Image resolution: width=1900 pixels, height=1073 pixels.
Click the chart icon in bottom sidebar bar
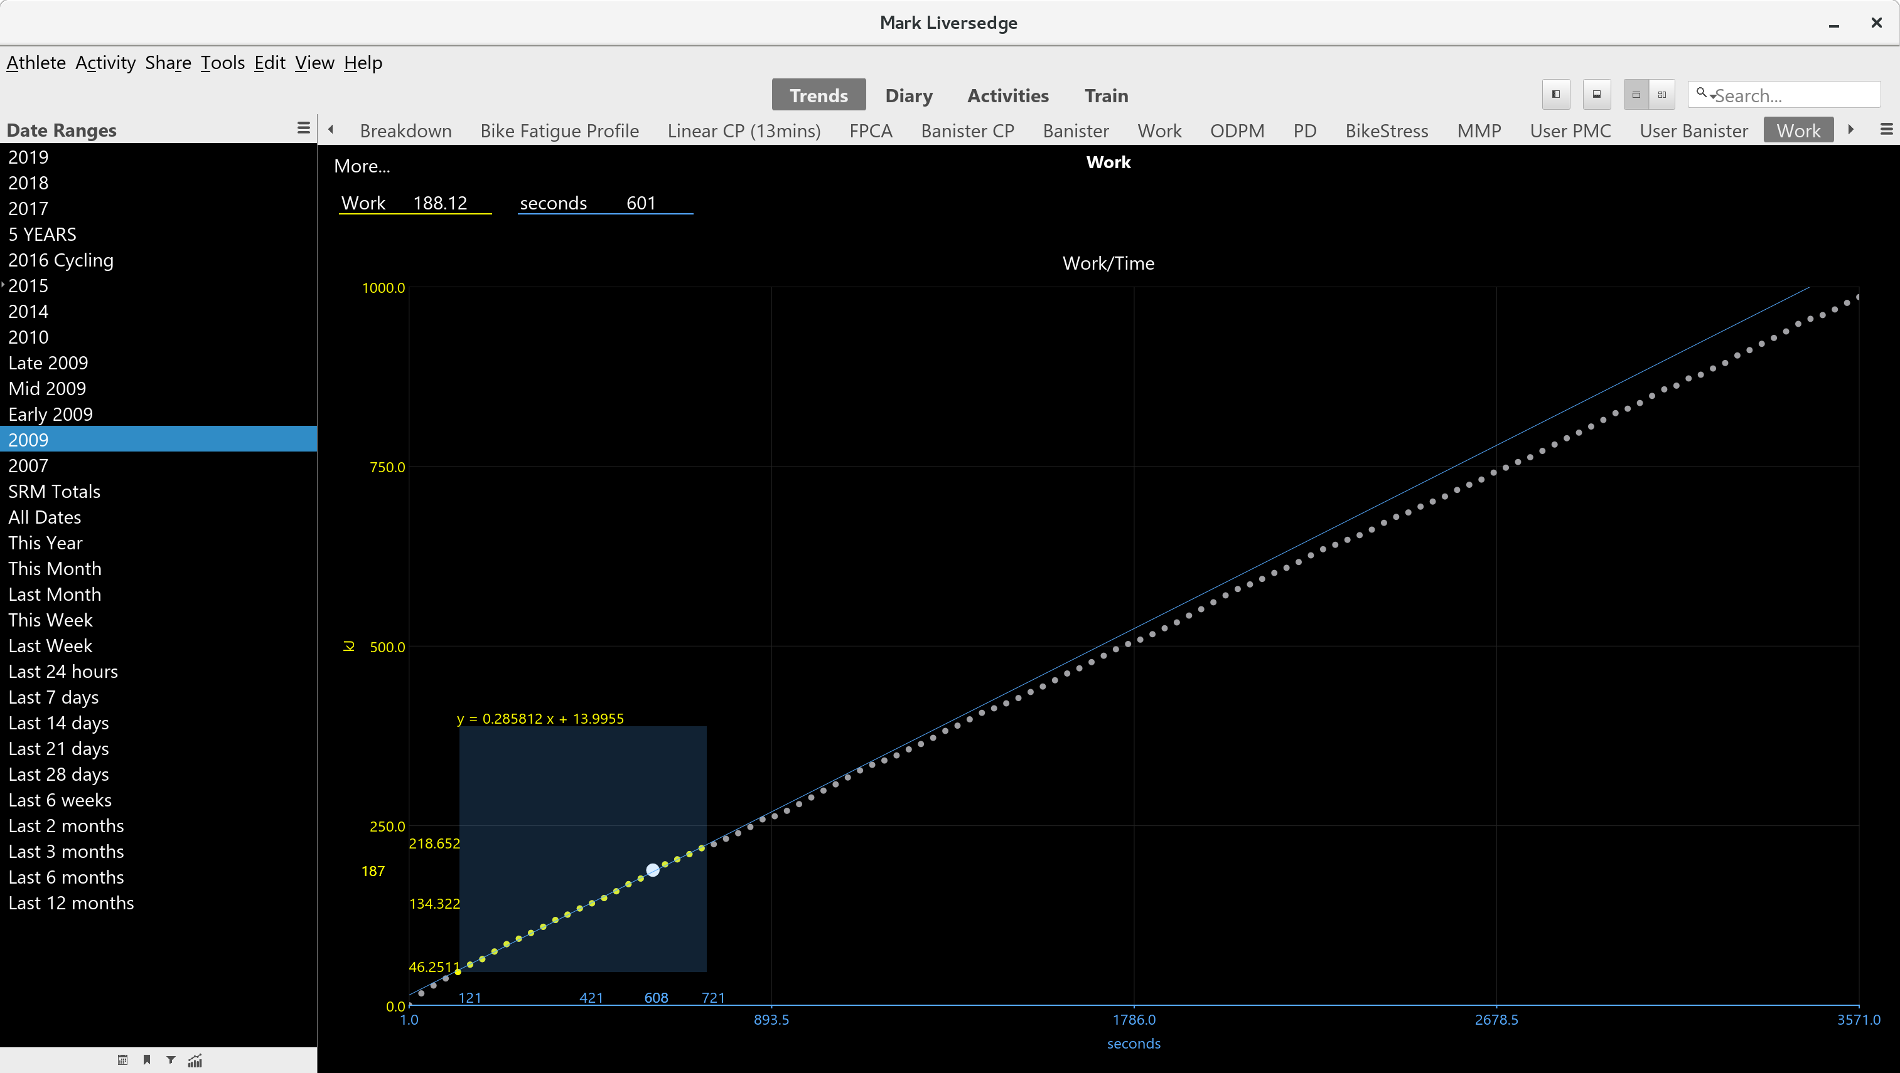click(x=195, y=1060)
